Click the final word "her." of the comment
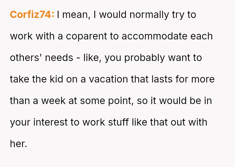This screenshot has width=235, height=167. (18, 144)
